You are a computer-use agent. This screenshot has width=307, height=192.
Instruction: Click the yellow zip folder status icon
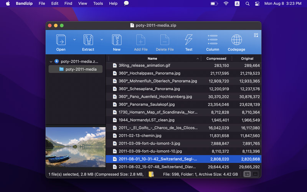(x=151, y=174)
